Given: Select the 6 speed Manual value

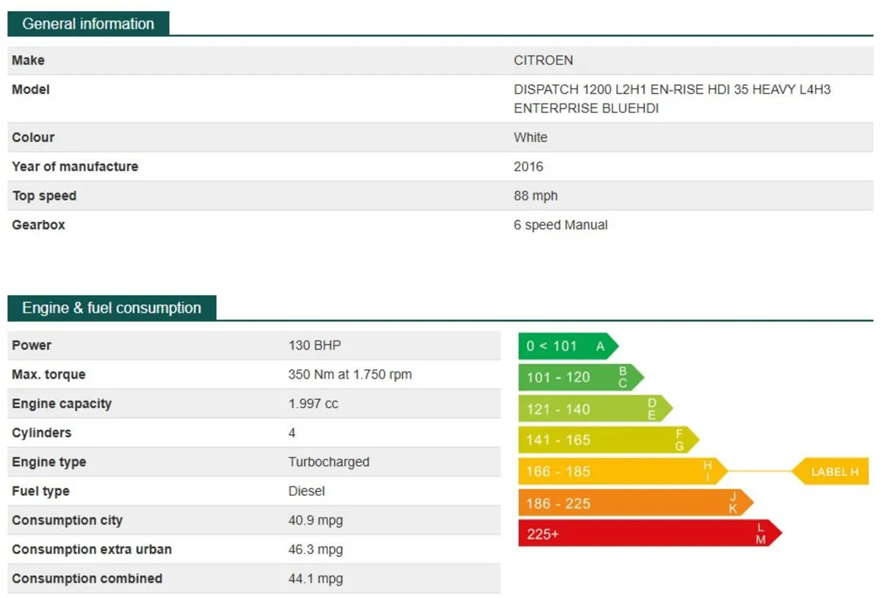Looking at the screenshot, I should coord(561,225).
